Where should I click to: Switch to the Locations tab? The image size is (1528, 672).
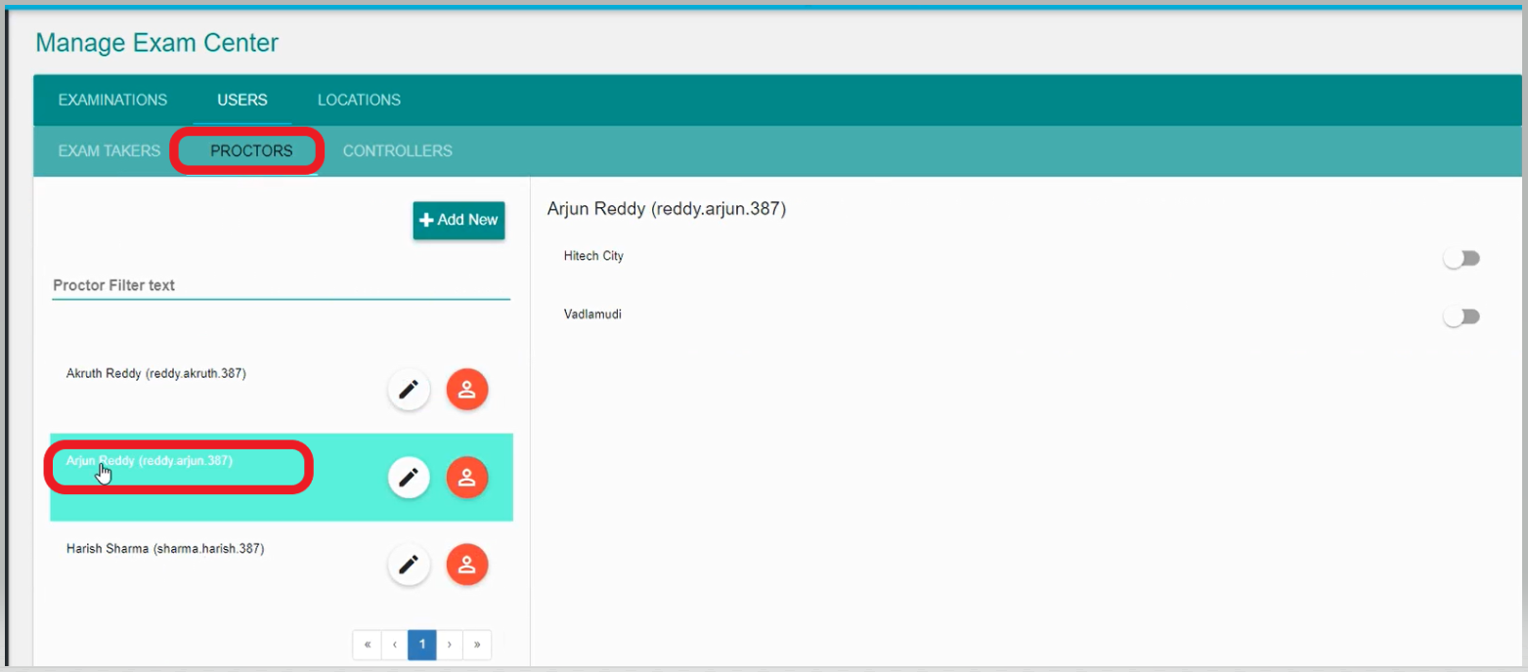(359, 100)
